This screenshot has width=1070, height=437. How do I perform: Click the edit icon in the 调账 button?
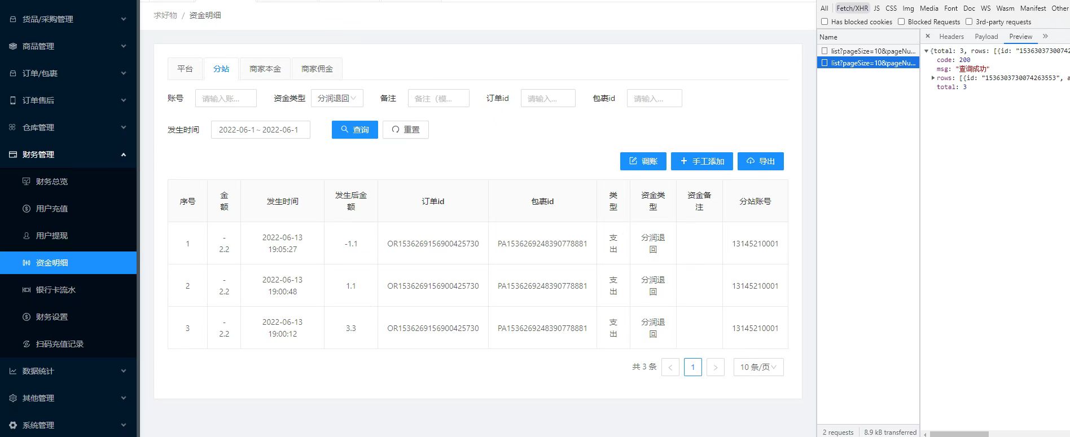(633, 161)
